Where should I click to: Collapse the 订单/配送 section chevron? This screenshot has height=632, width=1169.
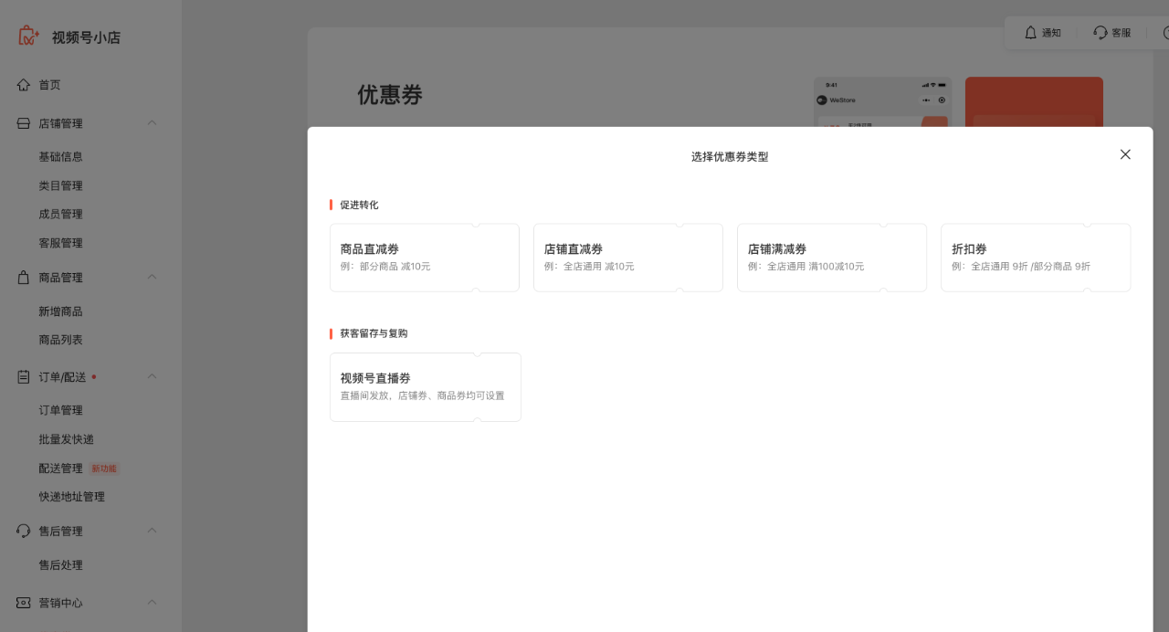point(153,375)
